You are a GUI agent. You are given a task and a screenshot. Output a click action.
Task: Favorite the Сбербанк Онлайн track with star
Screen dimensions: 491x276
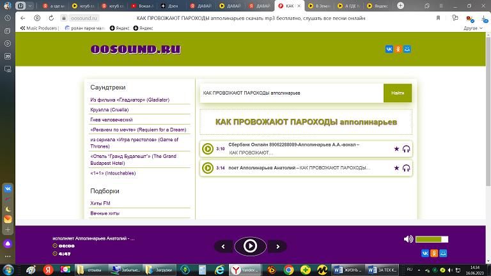pyautogui.click(x=396, y=149)
